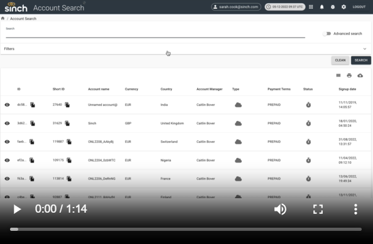Copy the ID faeb... value

coord(32,142)
